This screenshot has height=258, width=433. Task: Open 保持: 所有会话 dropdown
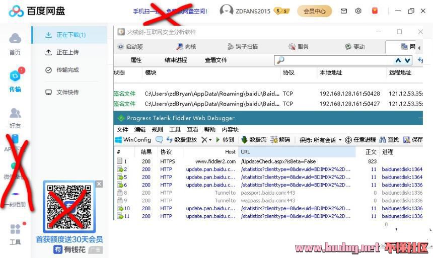320,140
